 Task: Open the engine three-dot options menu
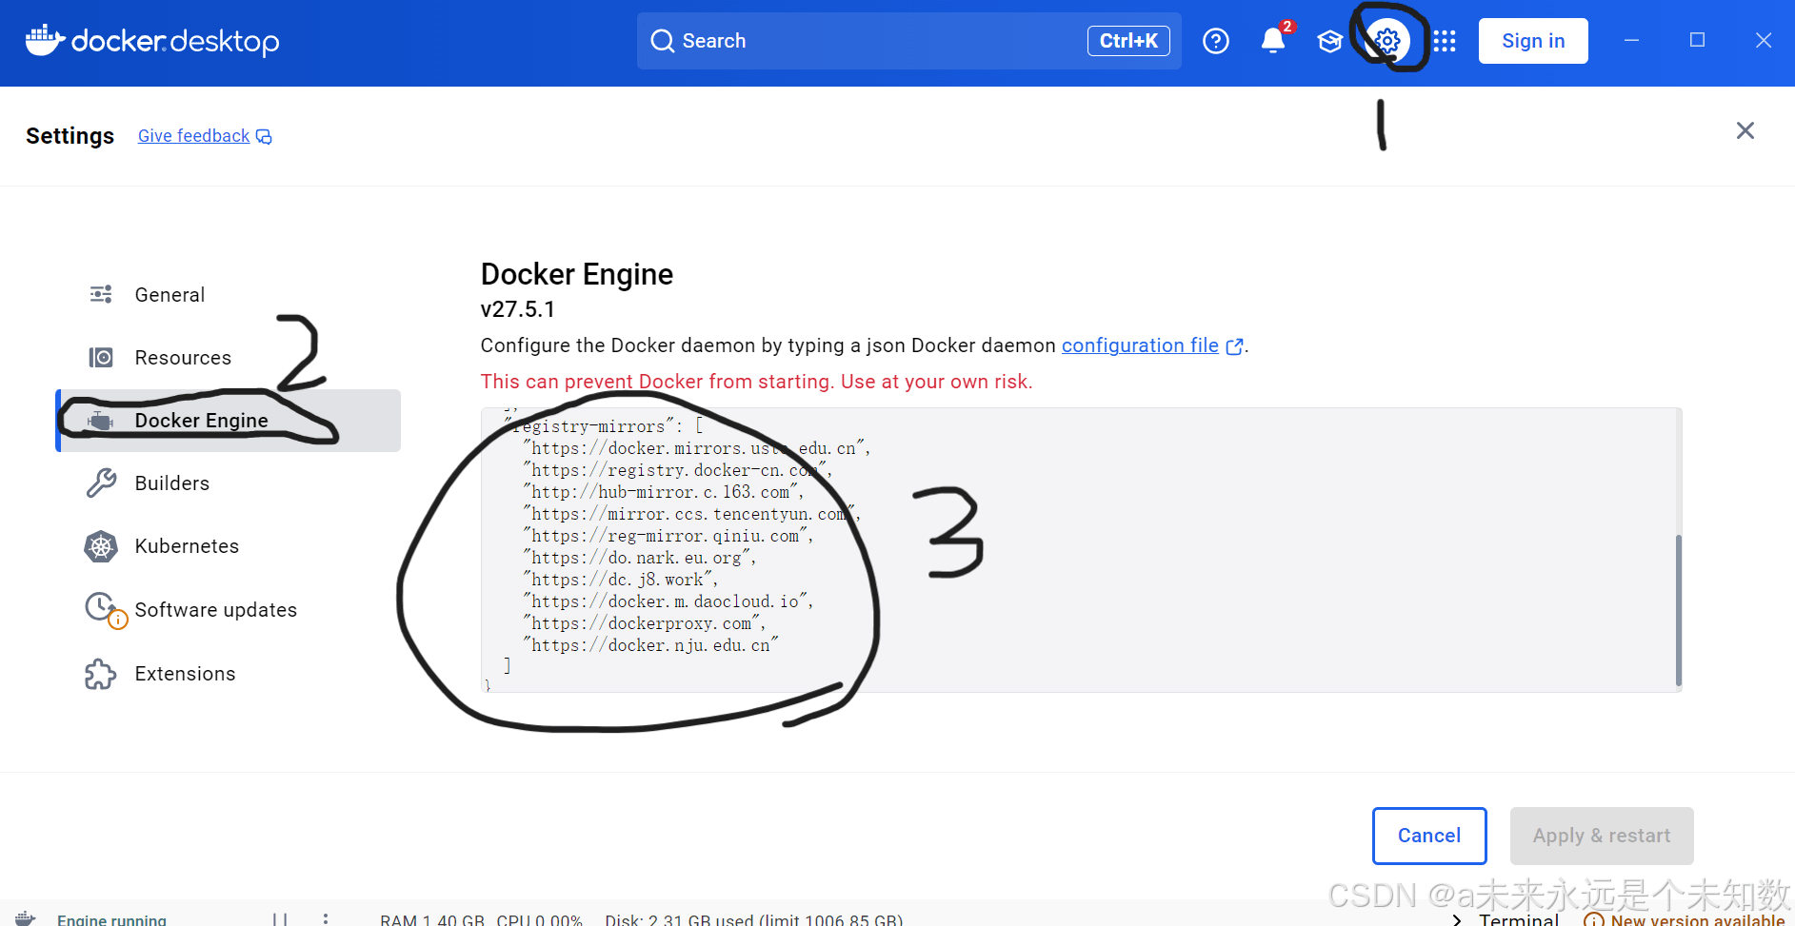(x=326, y=918)
